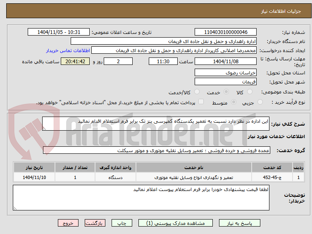Click the واحد اندازه گیری column header
Viewport: 312px width, 234px height.
tap(115, 167)
